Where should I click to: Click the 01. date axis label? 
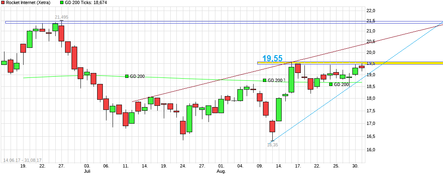[221, 166]
